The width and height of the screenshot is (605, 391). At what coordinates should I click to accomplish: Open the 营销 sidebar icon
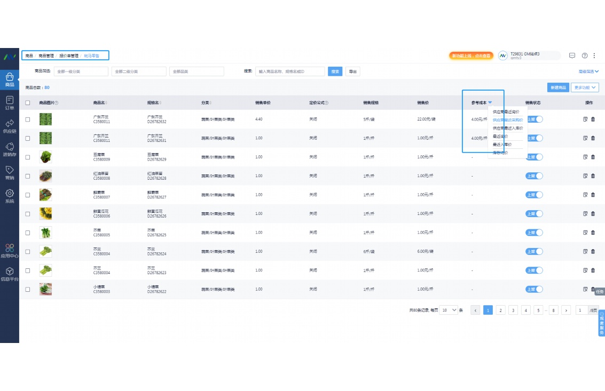point(10,172)
